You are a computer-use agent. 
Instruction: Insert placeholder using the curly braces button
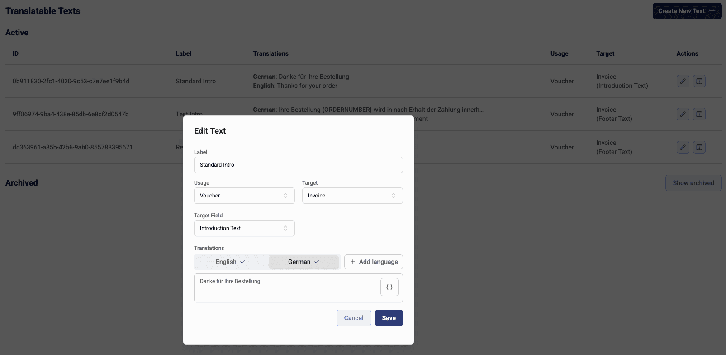click(x=389, y=287)
